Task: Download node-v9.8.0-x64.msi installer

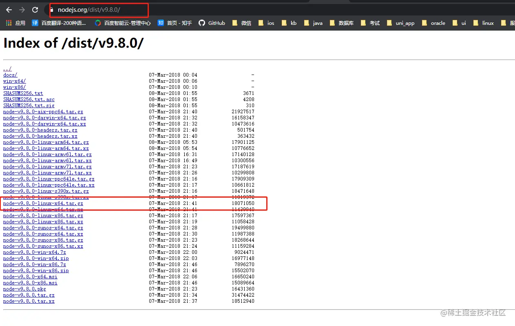Action: 30,277
